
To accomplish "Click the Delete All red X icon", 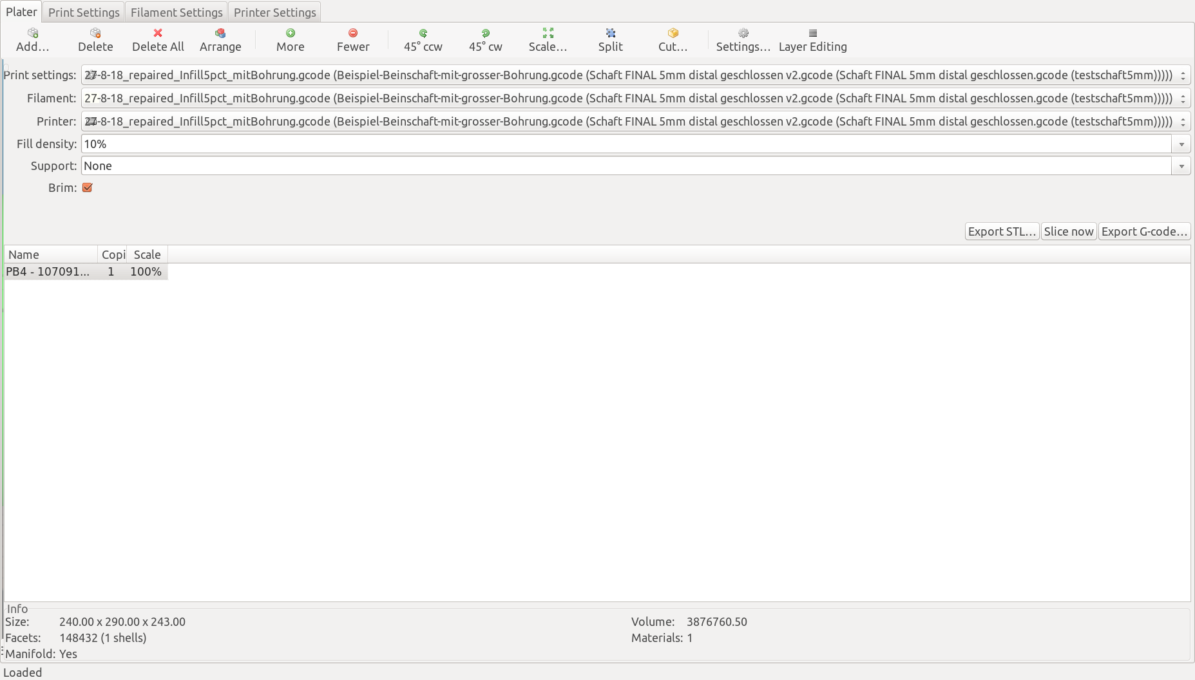I will coord(158,33).
